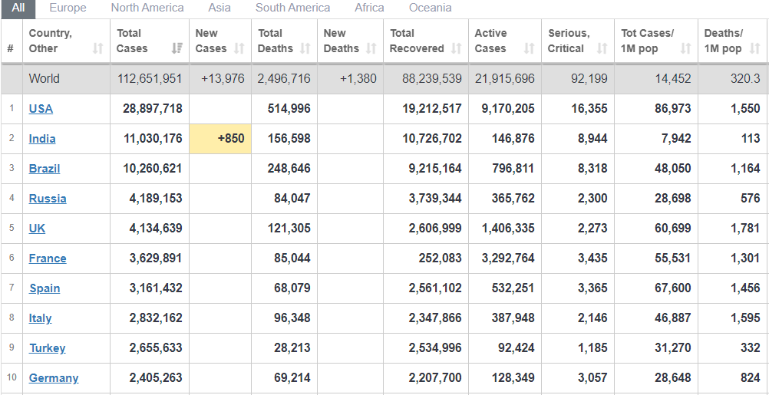Sort Serious, Critical column by arrow icon
Viewport: 769px width, 395px height.
point(602,48)
